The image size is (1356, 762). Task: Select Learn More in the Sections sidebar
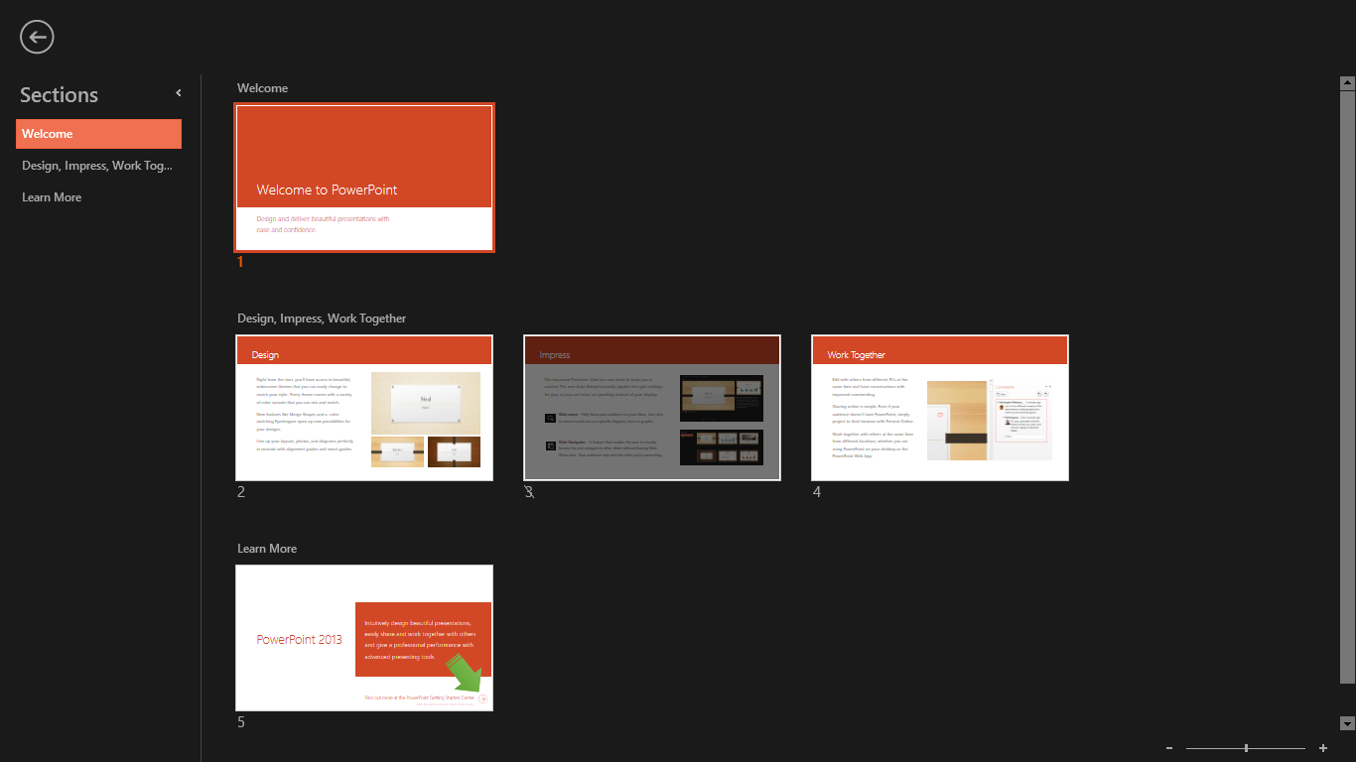click(52, 197)
